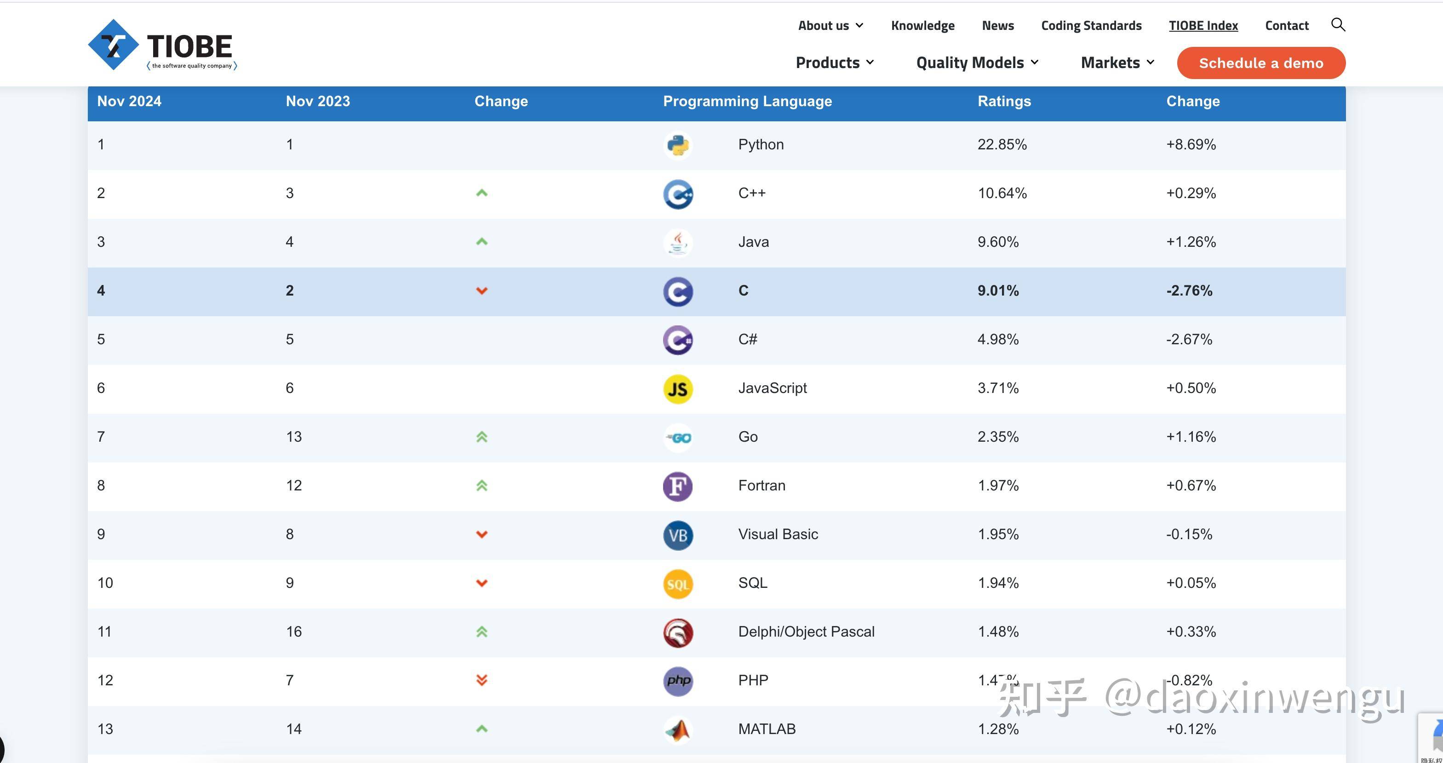Image resolution: width=1443 pixels, height=763 pixels.
Task: Click the PHP language name
Action: (x=753, y=680)
